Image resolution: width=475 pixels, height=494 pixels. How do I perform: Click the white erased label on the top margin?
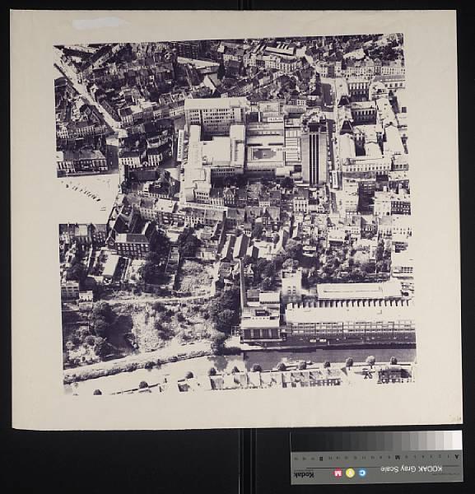(x=96, y=23)
